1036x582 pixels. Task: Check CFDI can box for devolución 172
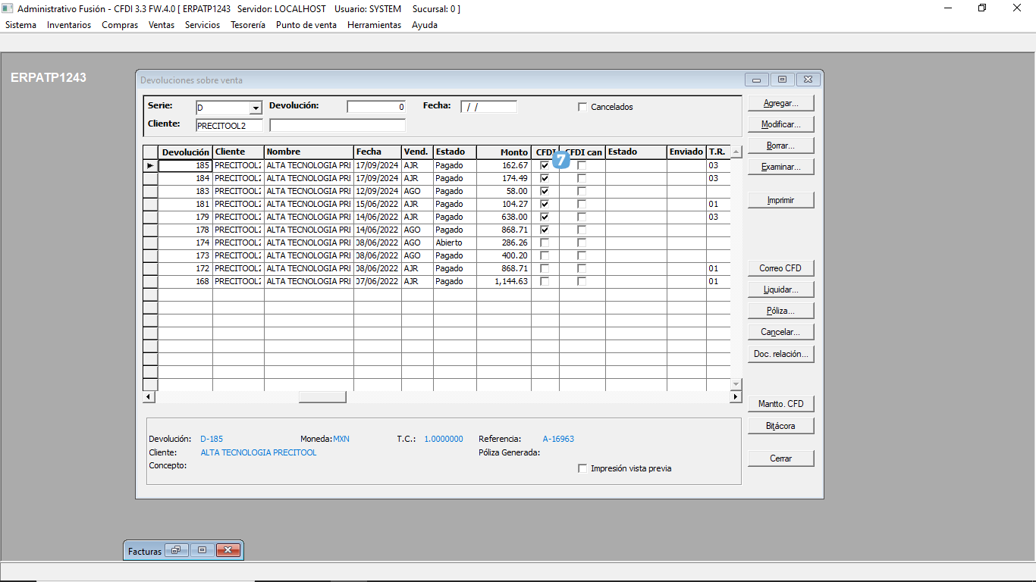[x=582, y=268]
